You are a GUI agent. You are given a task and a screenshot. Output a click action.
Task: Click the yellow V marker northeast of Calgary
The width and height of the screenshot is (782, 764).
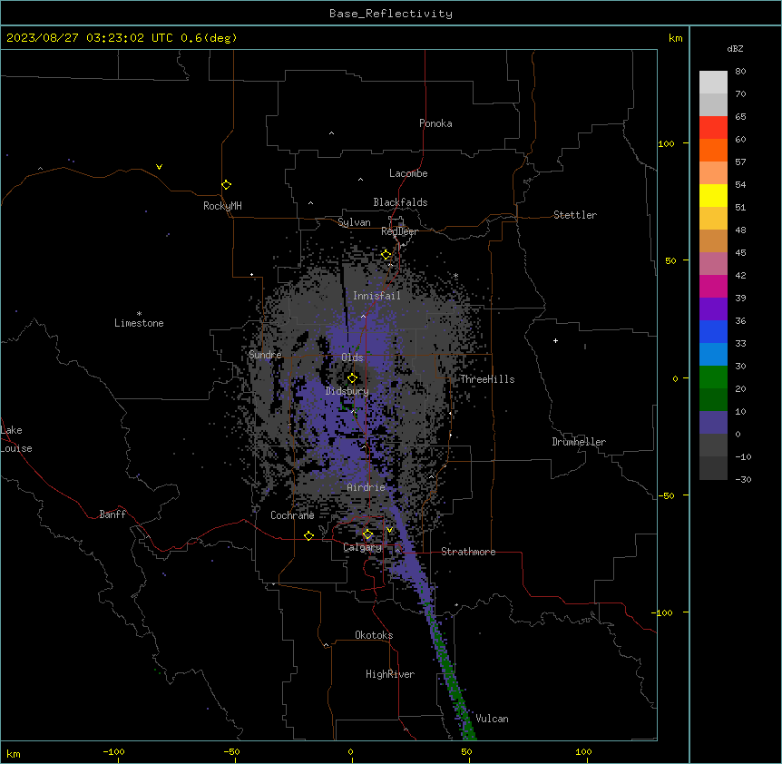(x=389, y=530)
